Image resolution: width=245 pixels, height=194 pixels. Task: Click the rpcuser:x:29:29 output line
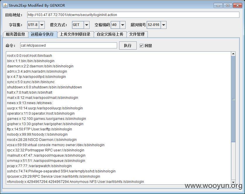[x=54, y=176]
